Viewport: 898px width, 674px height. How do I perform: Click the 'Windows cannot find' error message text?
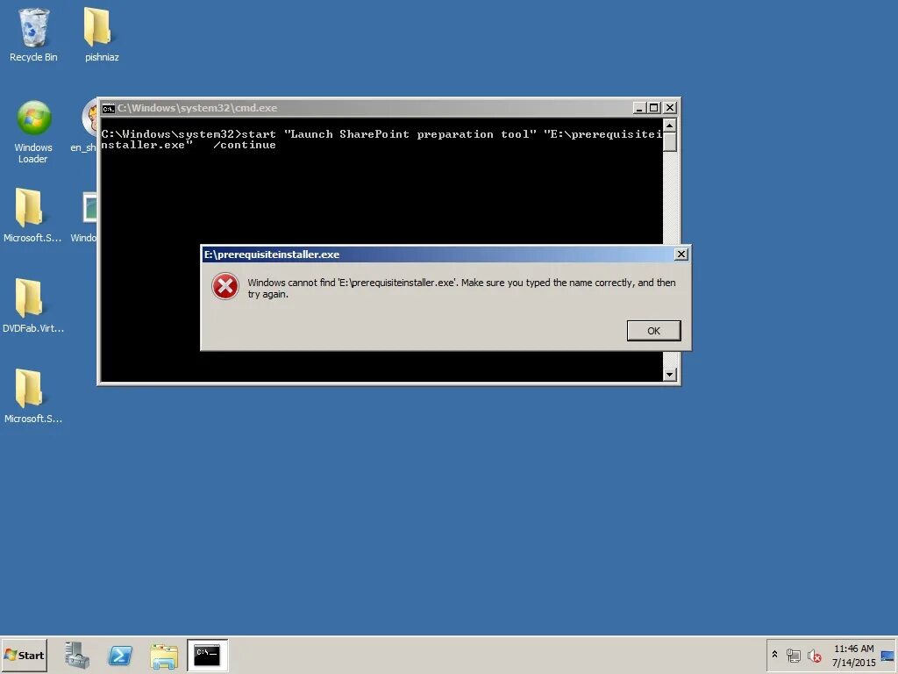point(461,288)
